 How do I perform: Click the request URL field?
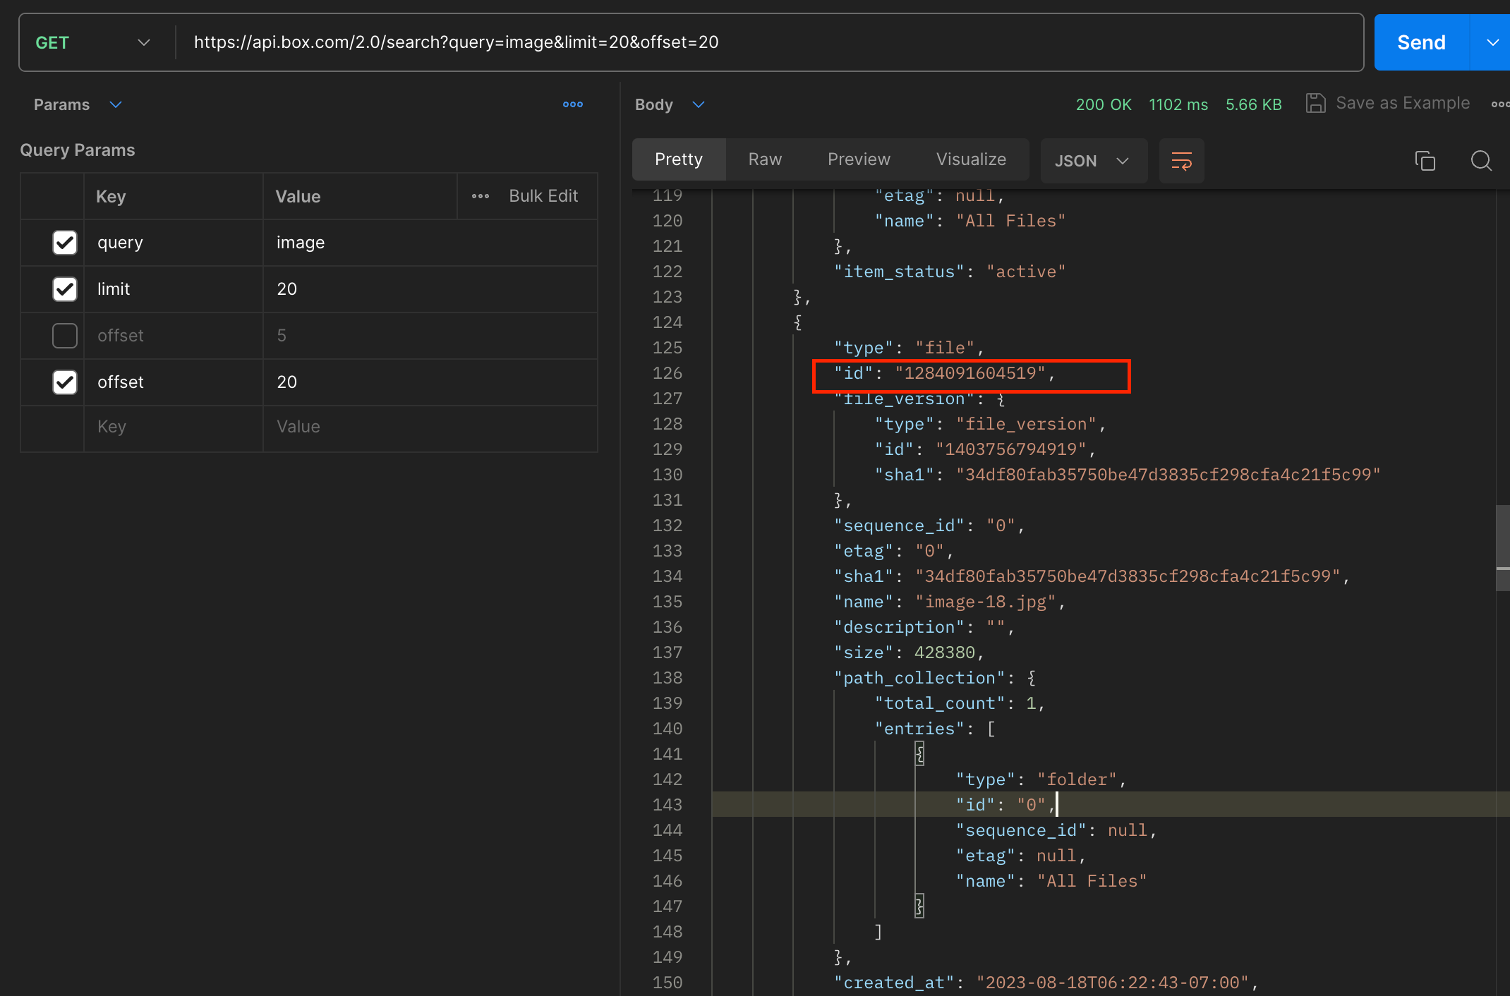769,42
